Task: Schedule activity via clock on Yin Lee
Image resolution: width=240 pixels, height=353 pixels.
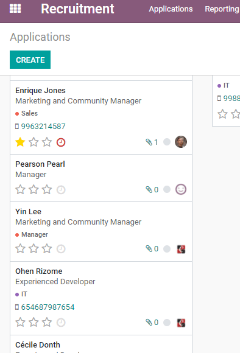Action: click(61, 249)
